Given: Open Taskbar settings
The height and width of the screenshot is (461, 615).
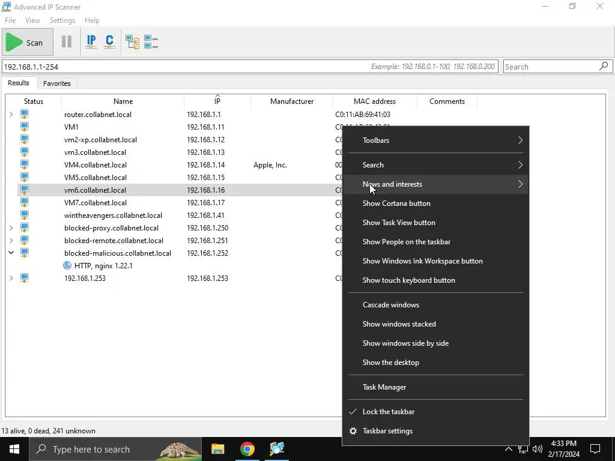Looking at the screenshot, I should (x=435, y=431).
